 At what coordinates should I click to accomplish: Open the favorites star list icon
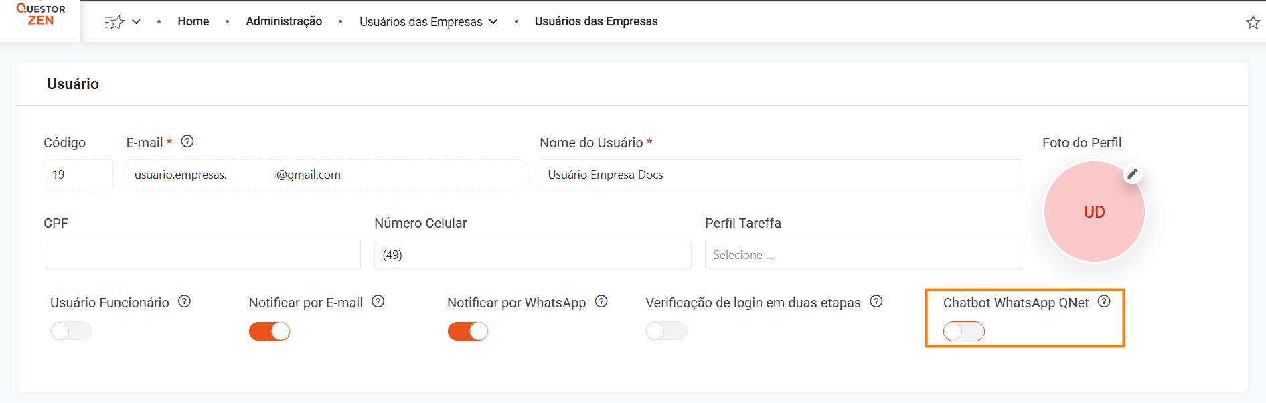pos(114,22)
